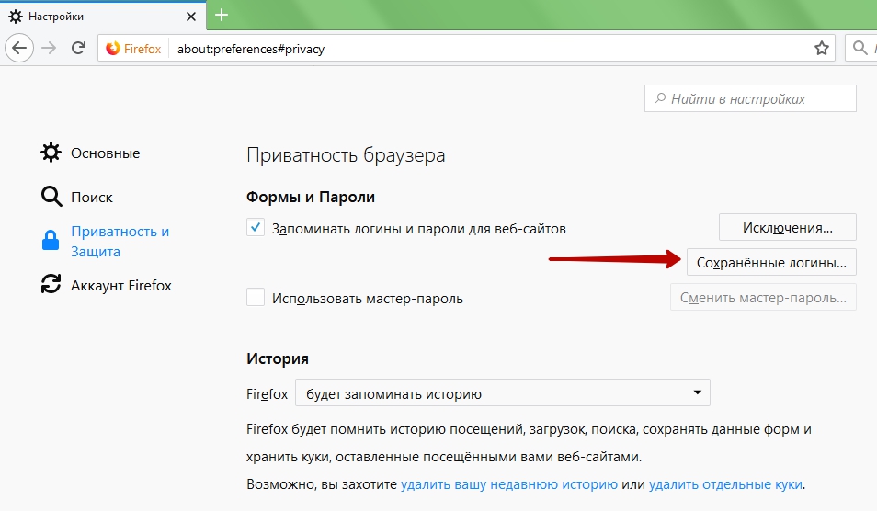Enable Использовать мастер-пароль checkbox
Image resolution: width=877 pixels, height=511 pixels.
tap(256, 298)
